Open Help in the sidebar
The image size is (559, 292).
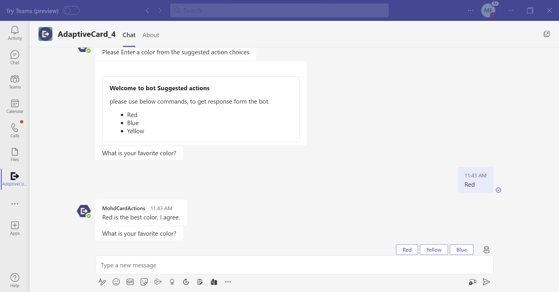[15, 280]
